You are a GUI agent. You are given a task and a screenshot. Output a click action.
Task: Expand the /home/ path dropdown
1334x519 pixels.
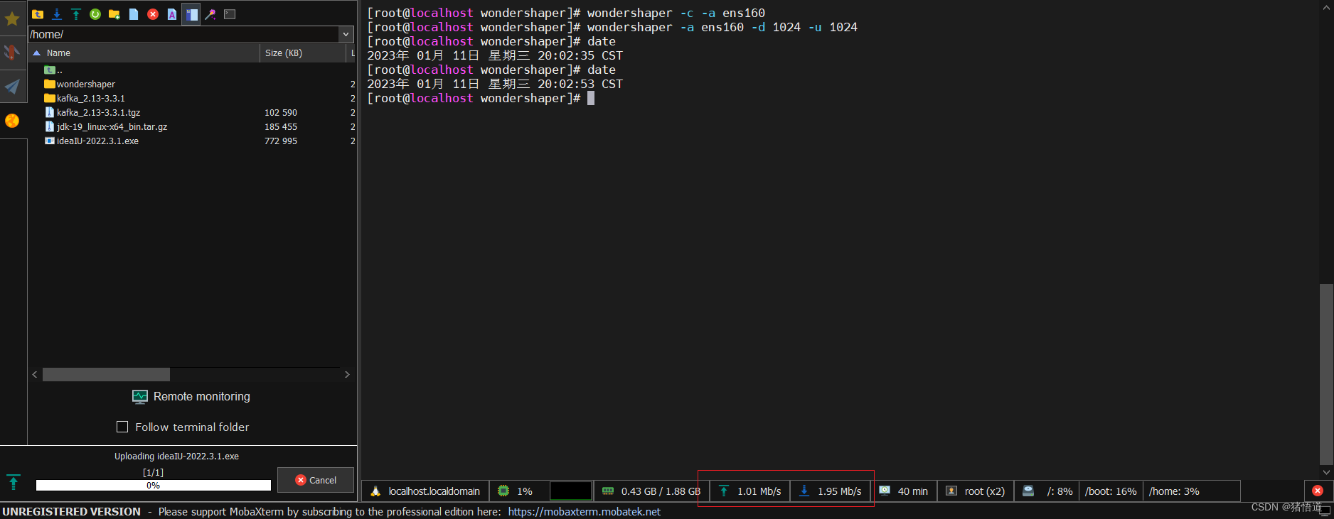(x=346, y=34)
